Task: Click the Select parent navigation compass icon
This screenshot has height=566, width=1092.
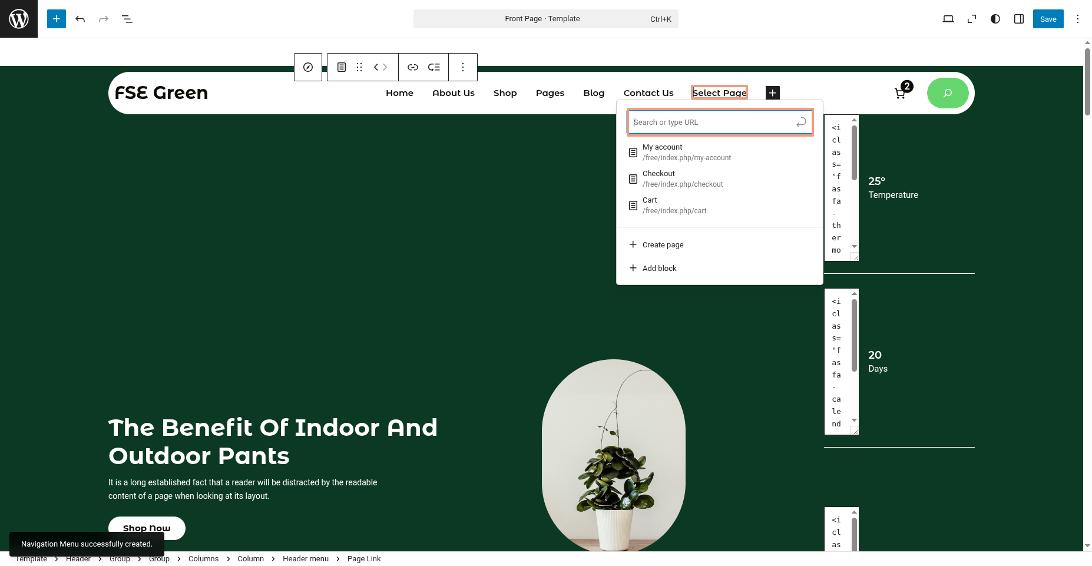Action: [x=308, y=67]
